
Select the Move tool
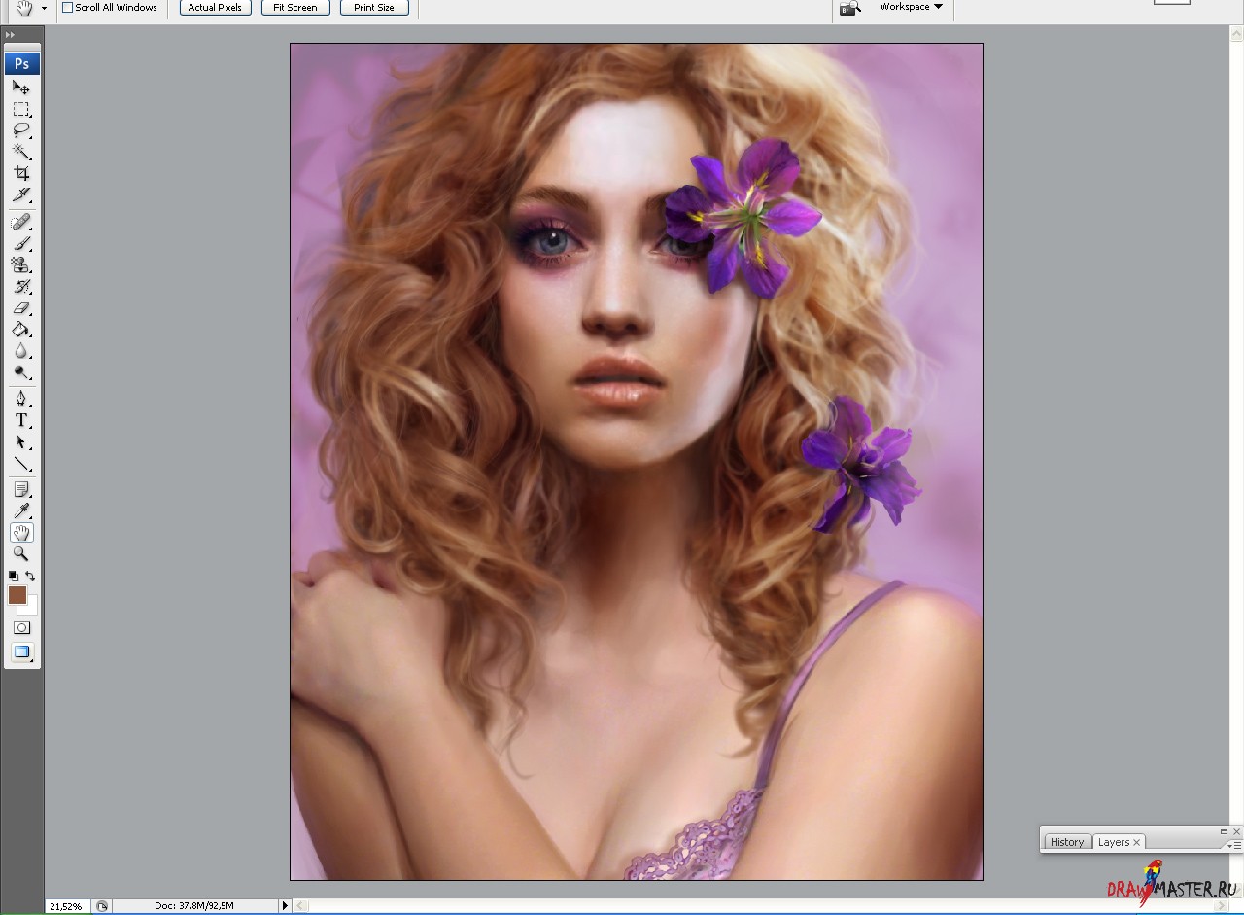[20, 88]
